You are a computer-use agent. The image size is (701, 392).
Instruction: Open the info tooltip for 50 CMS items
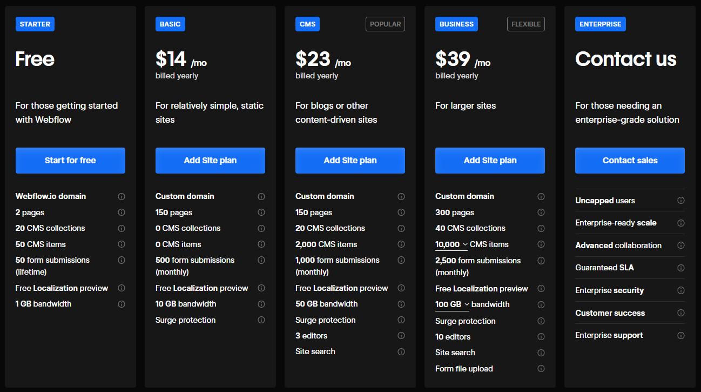(122, 244)
